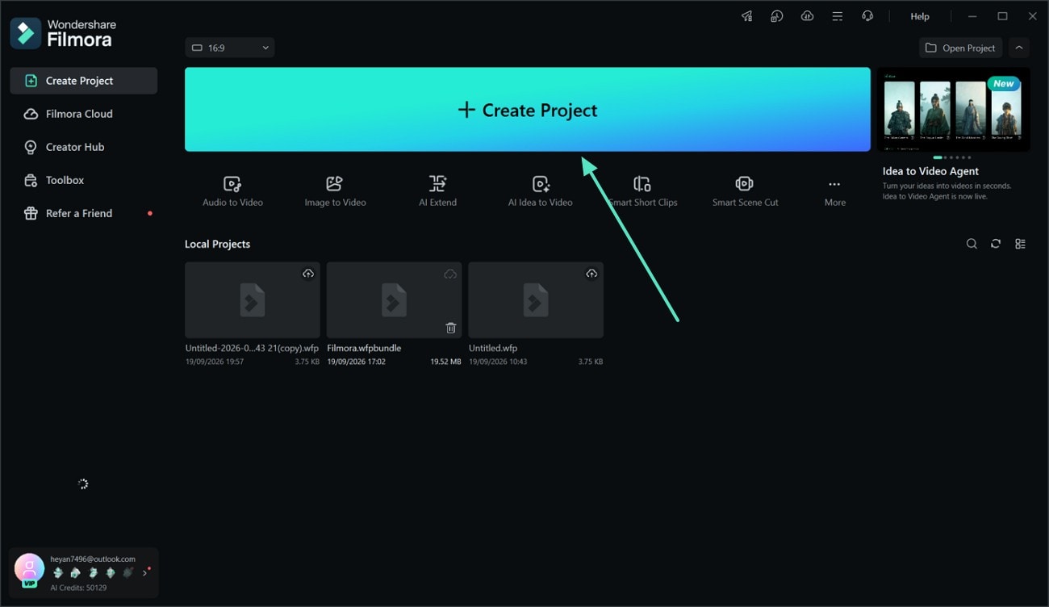
Task: Click the cloud icon on the Filmora.wfpbundle thumbnail
Action: [x=450, y=274]
